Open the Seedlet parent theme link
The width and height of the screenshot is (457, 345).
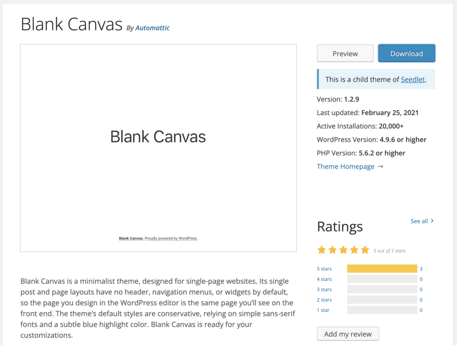[x=413, y=79]
